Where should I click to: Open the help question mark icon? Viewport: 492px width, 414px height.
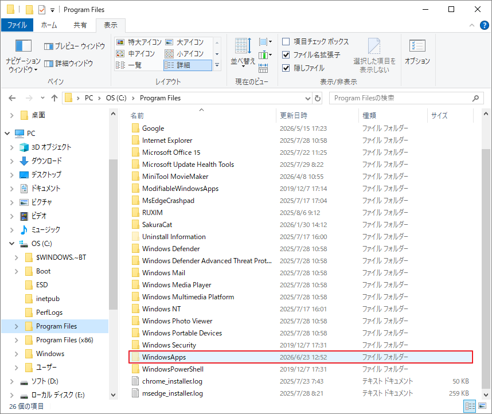pos(484,25)
